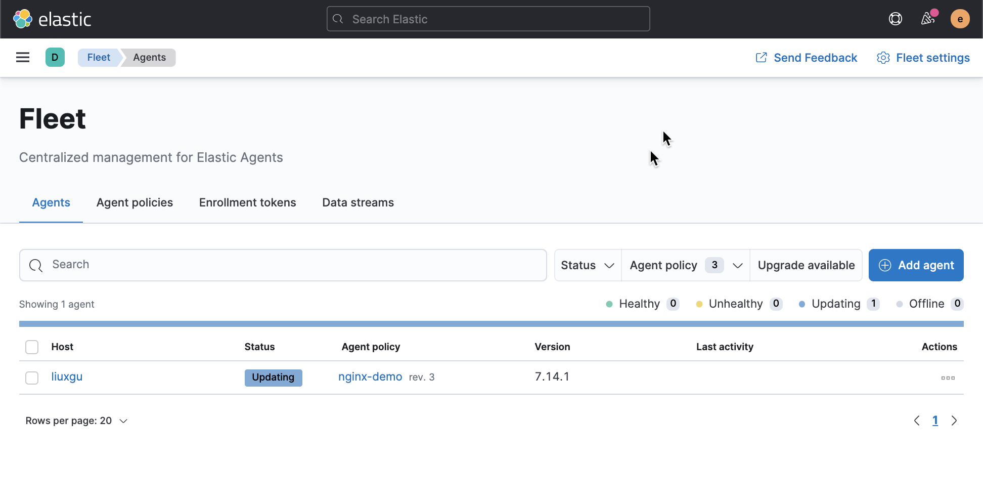Open the help menu lifebuoy icon
Image resolution: width=983 pixels, height=503 pixels.
(x=895, y=19)
